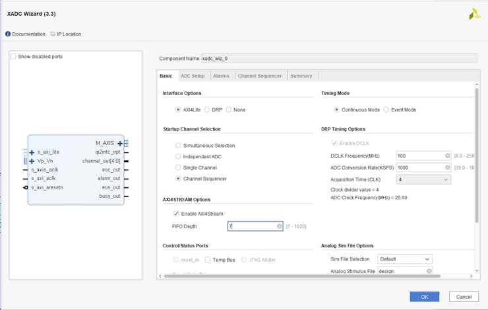The image size is (488, 310).
Task: Toggle Enable AXI4Stream checkbox
Action: tap(176, 214)
